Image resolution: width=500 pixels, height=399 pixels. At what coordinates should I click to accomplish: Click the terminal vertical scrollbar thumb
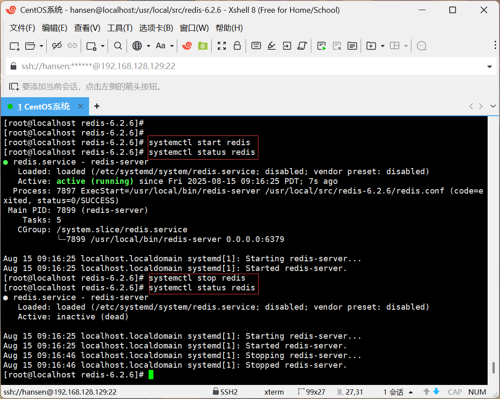[x=493, y=368]
